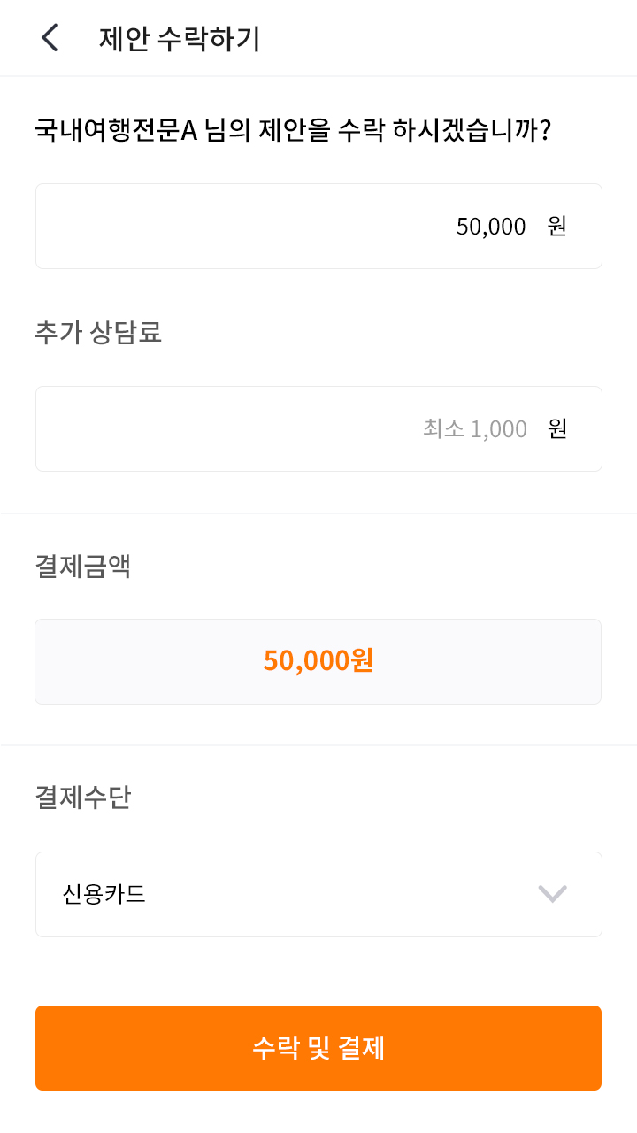Click the 최소 1,000 placeholder text
The width and height of the screenshot is (637, 1133).
coord(475,429)
